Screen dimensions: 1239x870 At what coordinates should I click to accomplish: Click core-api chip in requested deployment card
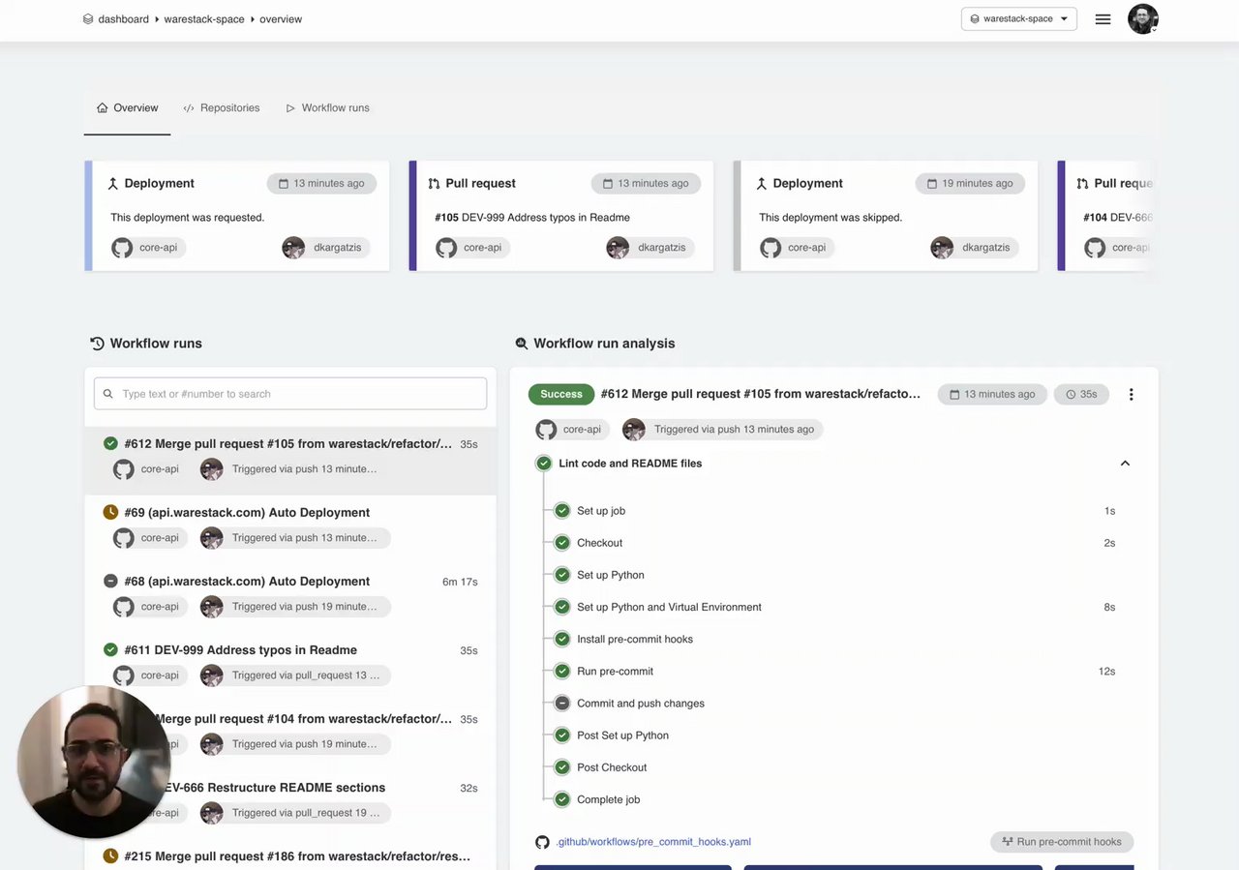(x=147, y=248)
